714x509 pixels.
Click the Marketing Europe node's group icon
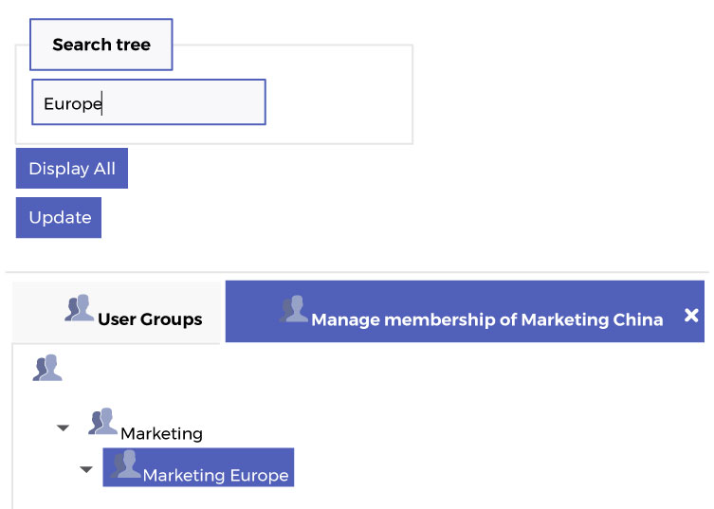tap(126, 464)
